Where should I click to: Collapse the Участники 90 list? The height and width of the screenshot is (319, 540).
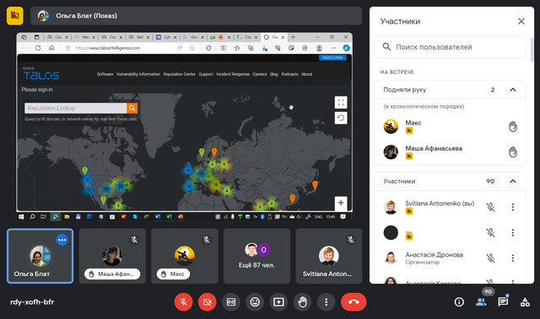(x=513, y=181)
